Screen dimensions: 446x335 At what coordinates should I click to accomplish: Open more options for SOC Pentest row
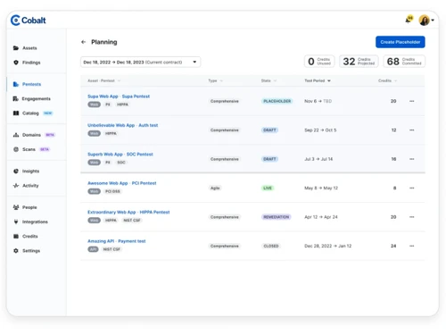click(412, 159)
